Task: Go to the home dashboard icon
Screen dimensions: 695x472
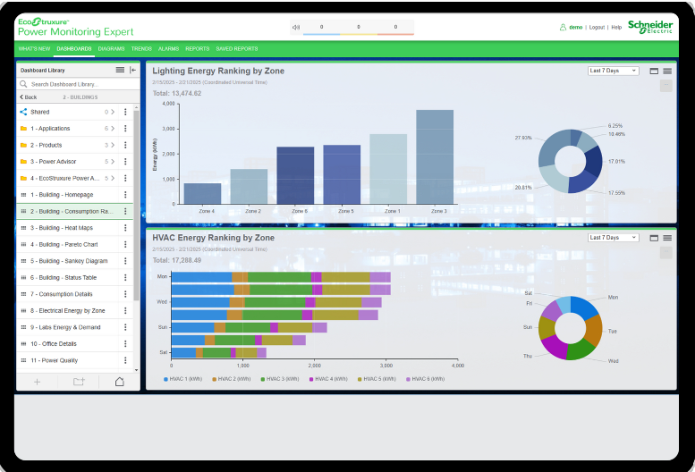Action: (120, 382)
